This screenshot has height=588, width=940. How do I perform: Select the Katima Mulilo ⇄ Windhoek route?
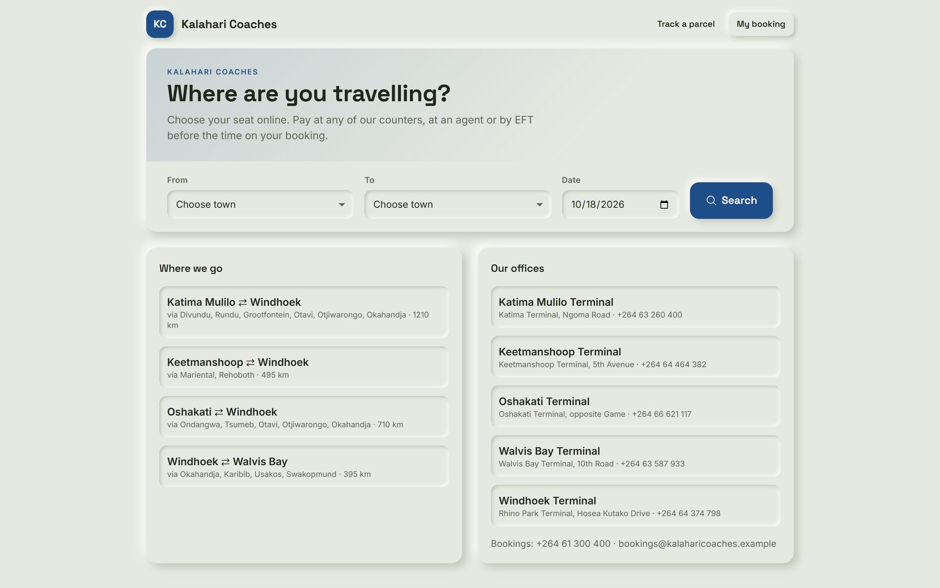point(304,313)
